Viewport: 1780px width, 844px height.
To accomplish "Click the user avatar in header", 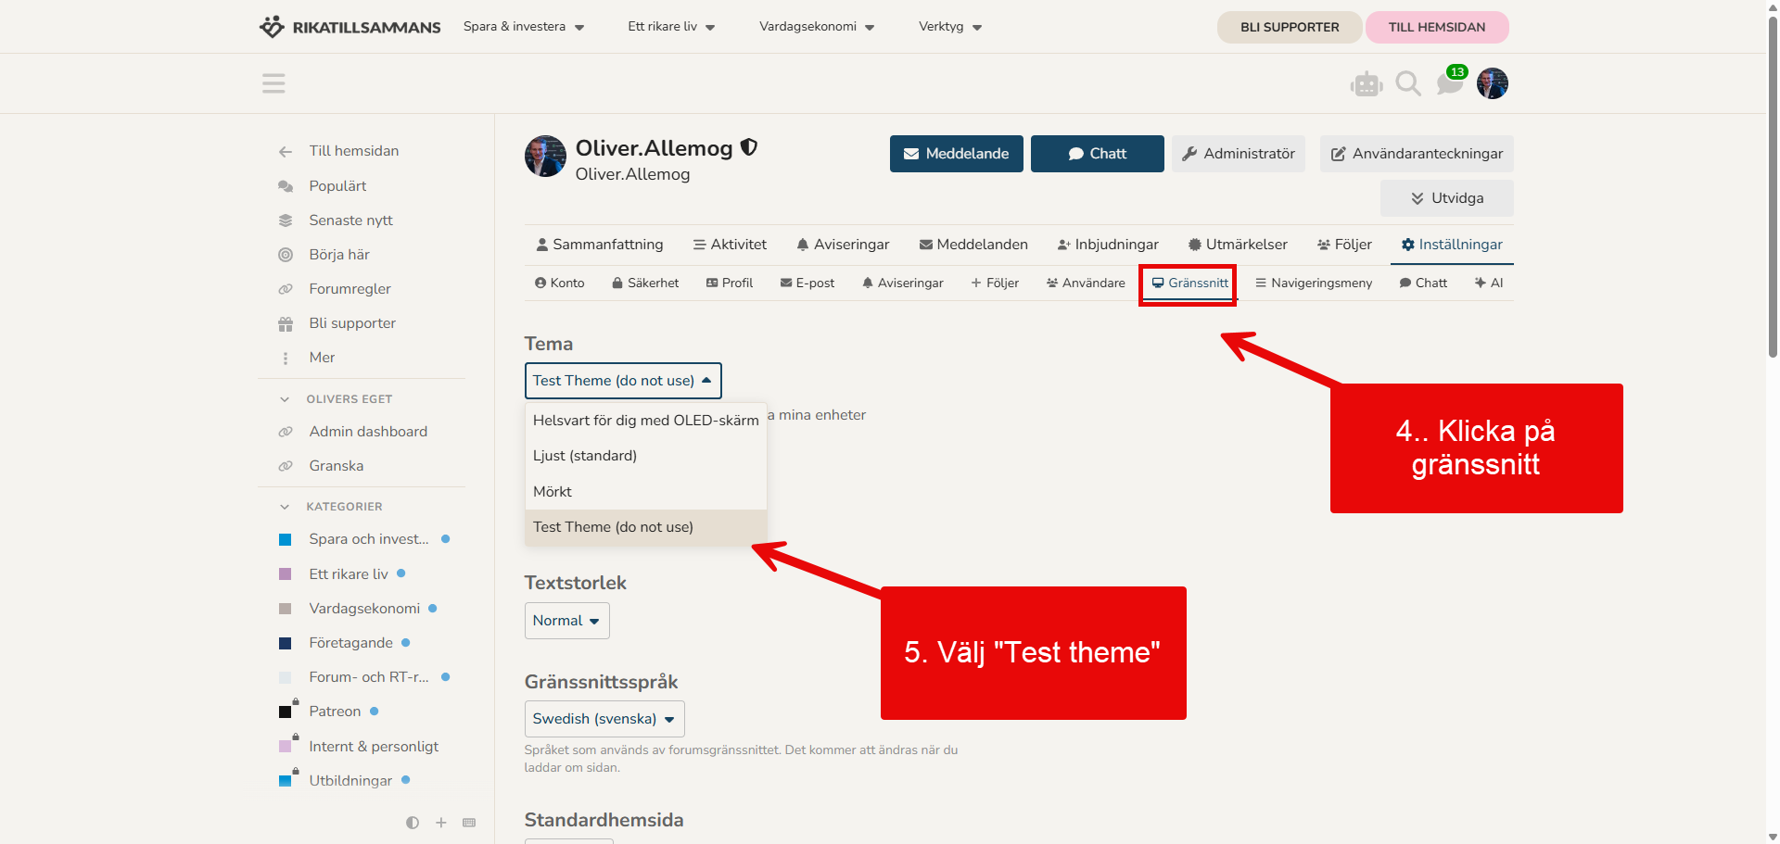I will pyautogui.click(x=1492, y=83).
